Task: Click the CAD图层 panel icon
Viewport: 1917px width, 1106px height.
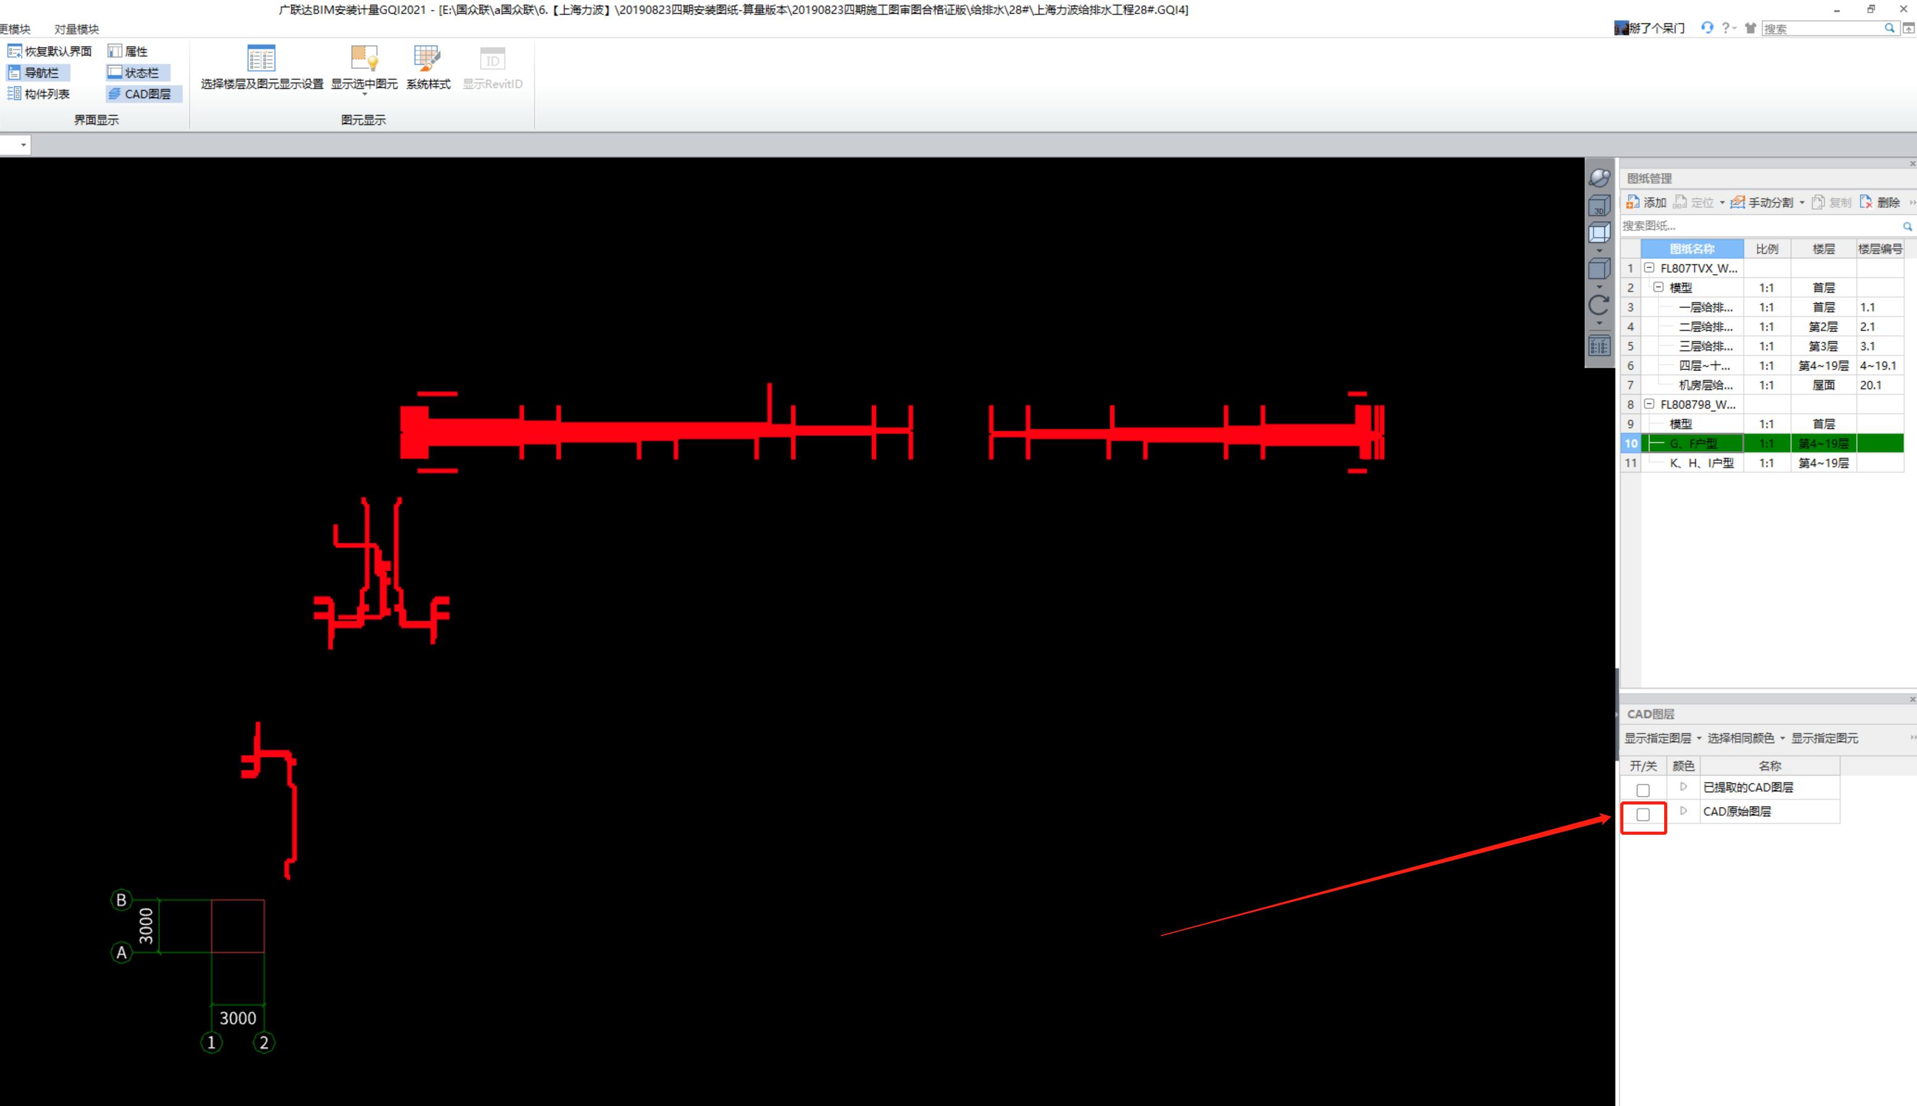Action: point(145,93)
